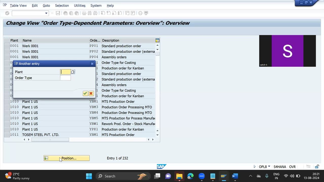Click the vertical scrollbar thumb of table

pos(157,54)
